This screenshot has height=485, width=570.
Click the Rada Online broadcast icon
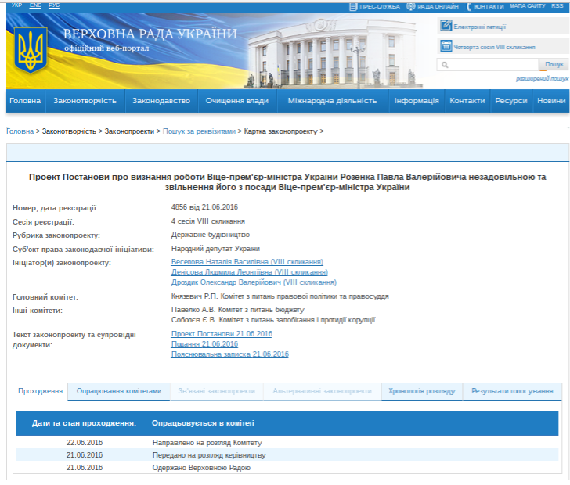pos(411,6)
